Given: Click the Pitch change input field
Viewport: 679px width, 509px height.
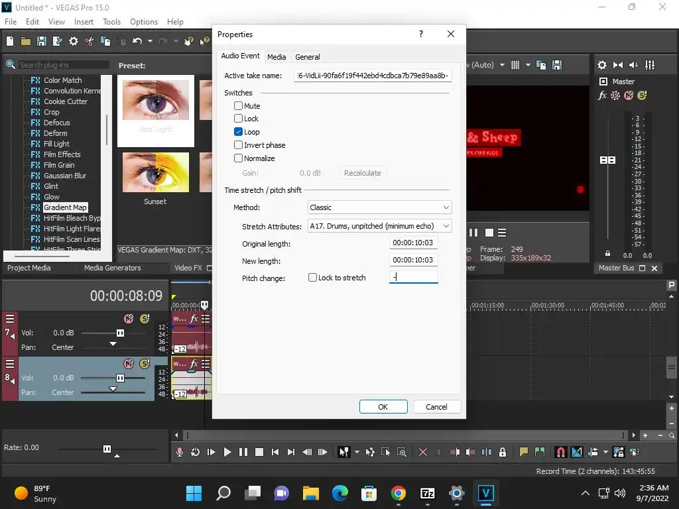Looking at the screenshot, I should tap(414, 277).
